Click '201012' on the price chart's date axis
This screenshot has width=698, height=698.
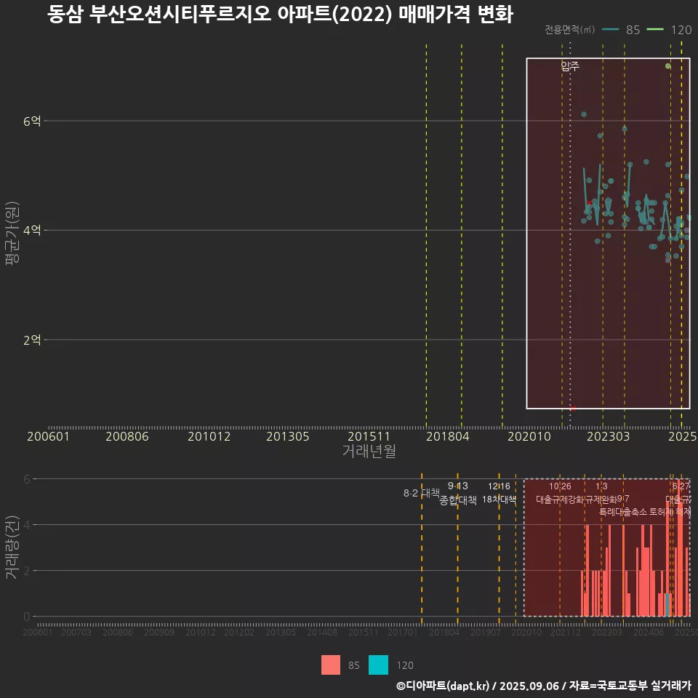click(x=209, y=436)
